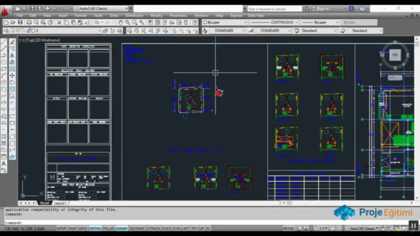Open the AutoCAD Classic workspace dropdown
The width and height of the screenshot is (420, 236).
[x=101, y=9]
